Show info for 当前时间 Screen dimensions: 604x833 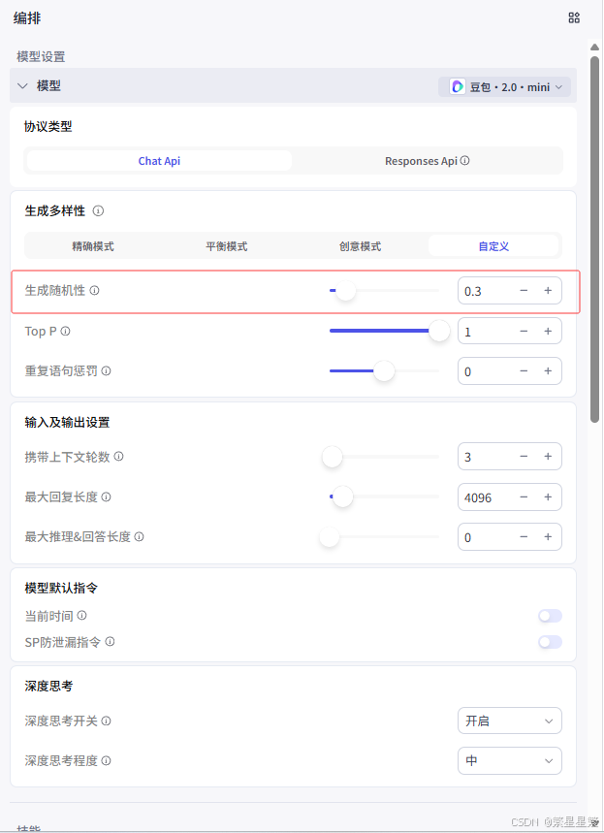tap(81, 615)
